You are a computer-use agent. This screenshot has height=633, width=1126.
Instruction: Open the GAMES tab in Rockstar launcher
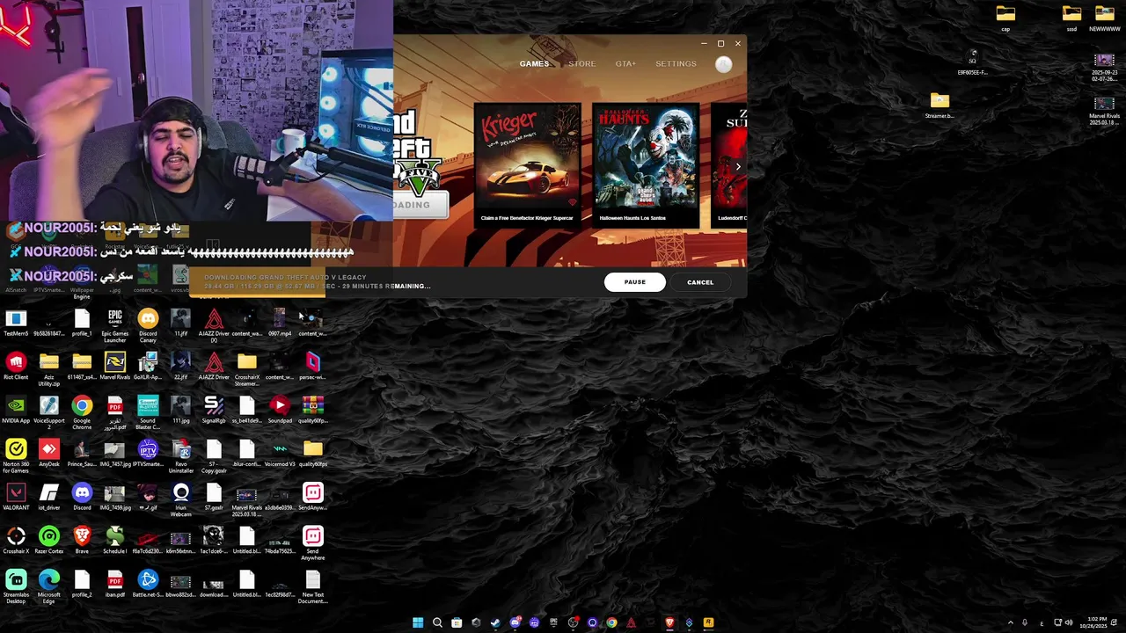tap(534, 63)
